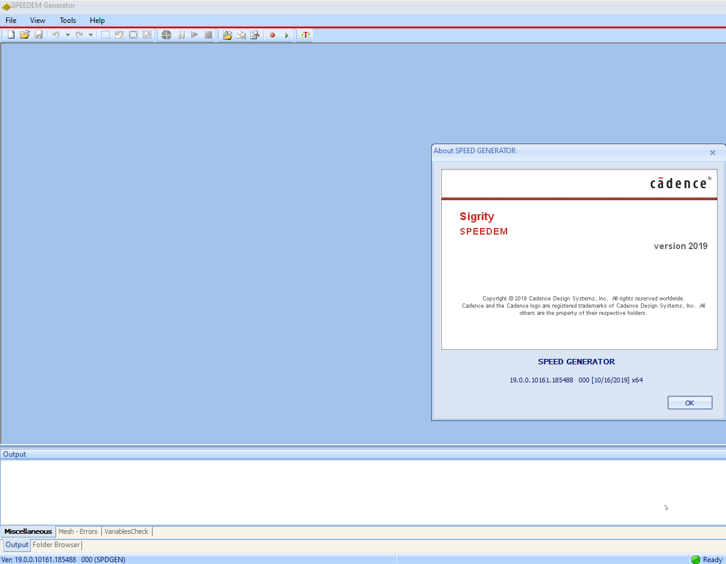The height and width of the screenshot is (564, 726).
Task: Open the View menu
Action: coord(37,21)
